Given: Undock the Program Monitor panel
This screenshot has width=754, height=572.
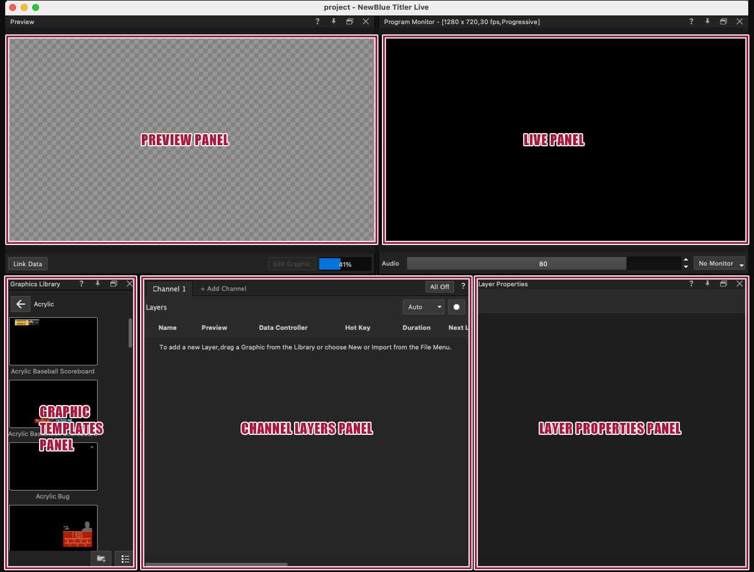Looking at the screenshot, I should point(724,22).
